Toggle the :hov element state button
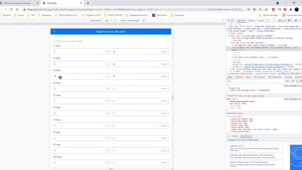Viewport: 302px width, 170px height. [x=287, y=81]
